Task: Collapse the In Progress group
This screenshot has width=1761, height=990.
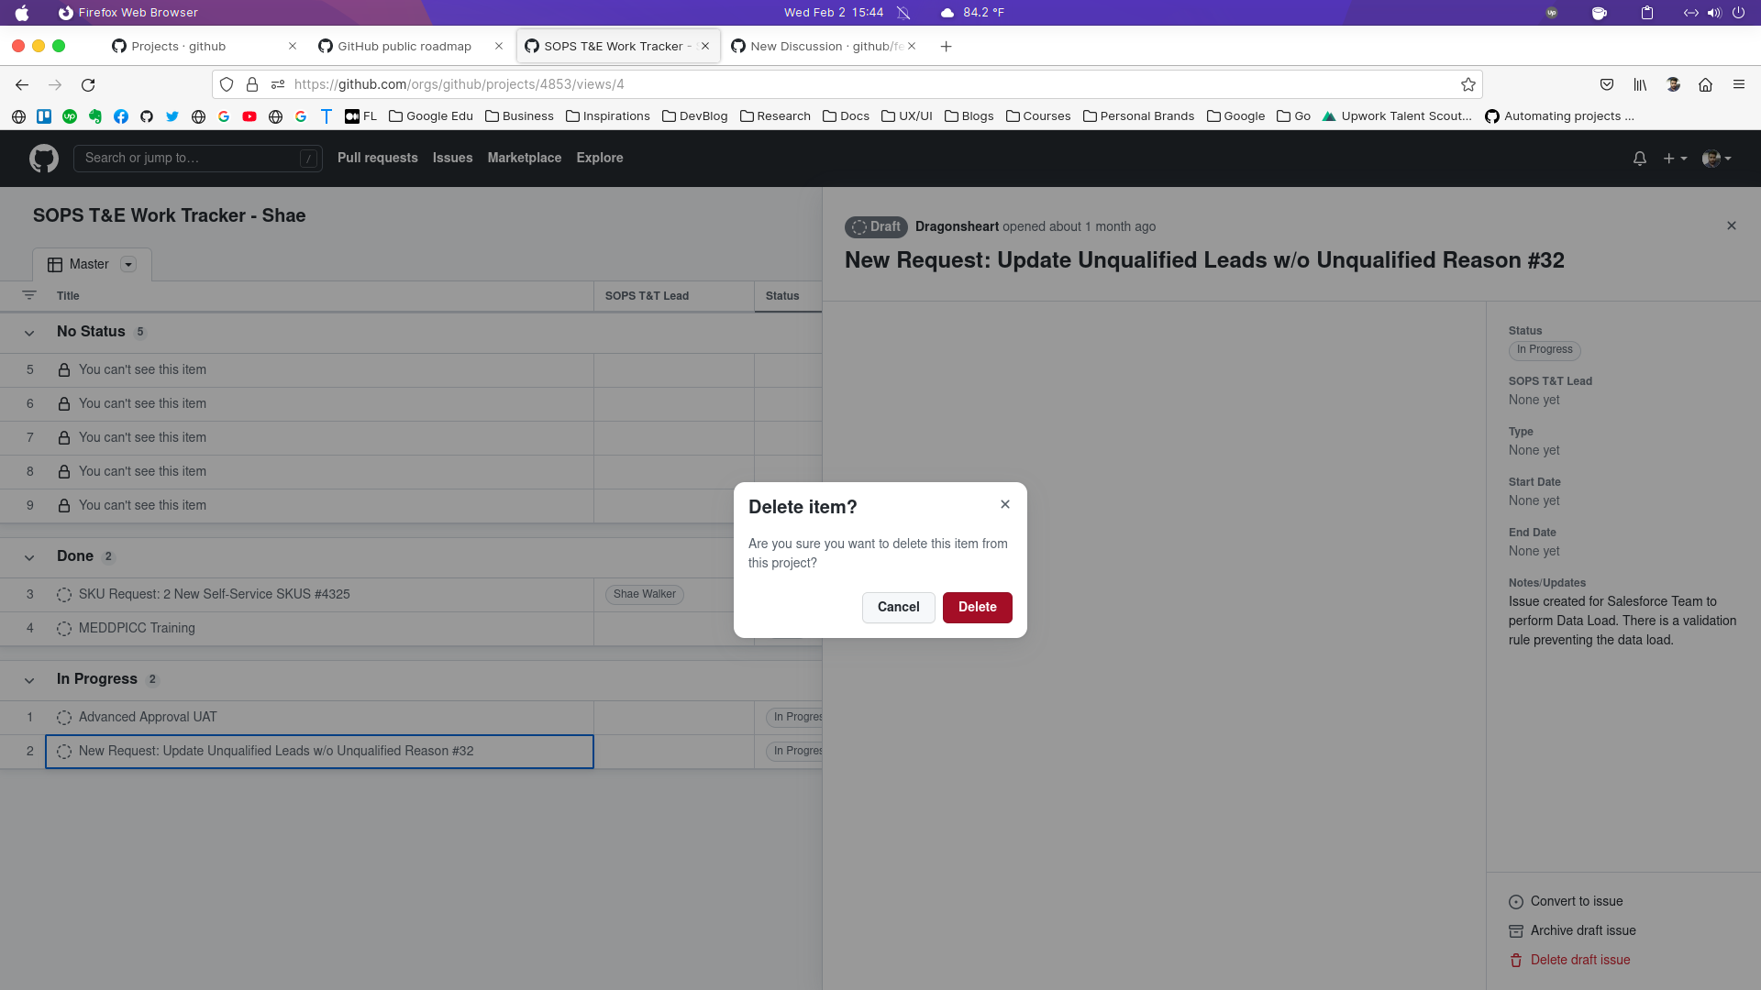Action: tap(29, 680)
